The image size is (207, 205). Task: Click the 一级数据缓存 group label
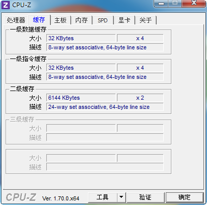(28, 30)
